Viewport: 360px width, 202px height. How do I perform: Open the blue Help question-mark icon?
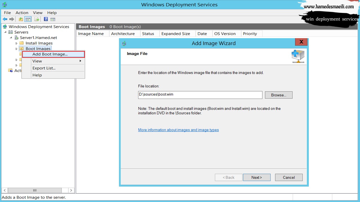(x=46, y=19)
